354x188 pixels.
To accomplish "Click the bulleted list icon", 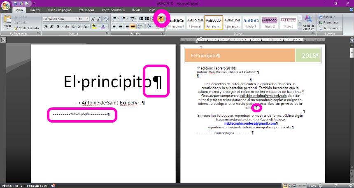I will coord(114,19).
